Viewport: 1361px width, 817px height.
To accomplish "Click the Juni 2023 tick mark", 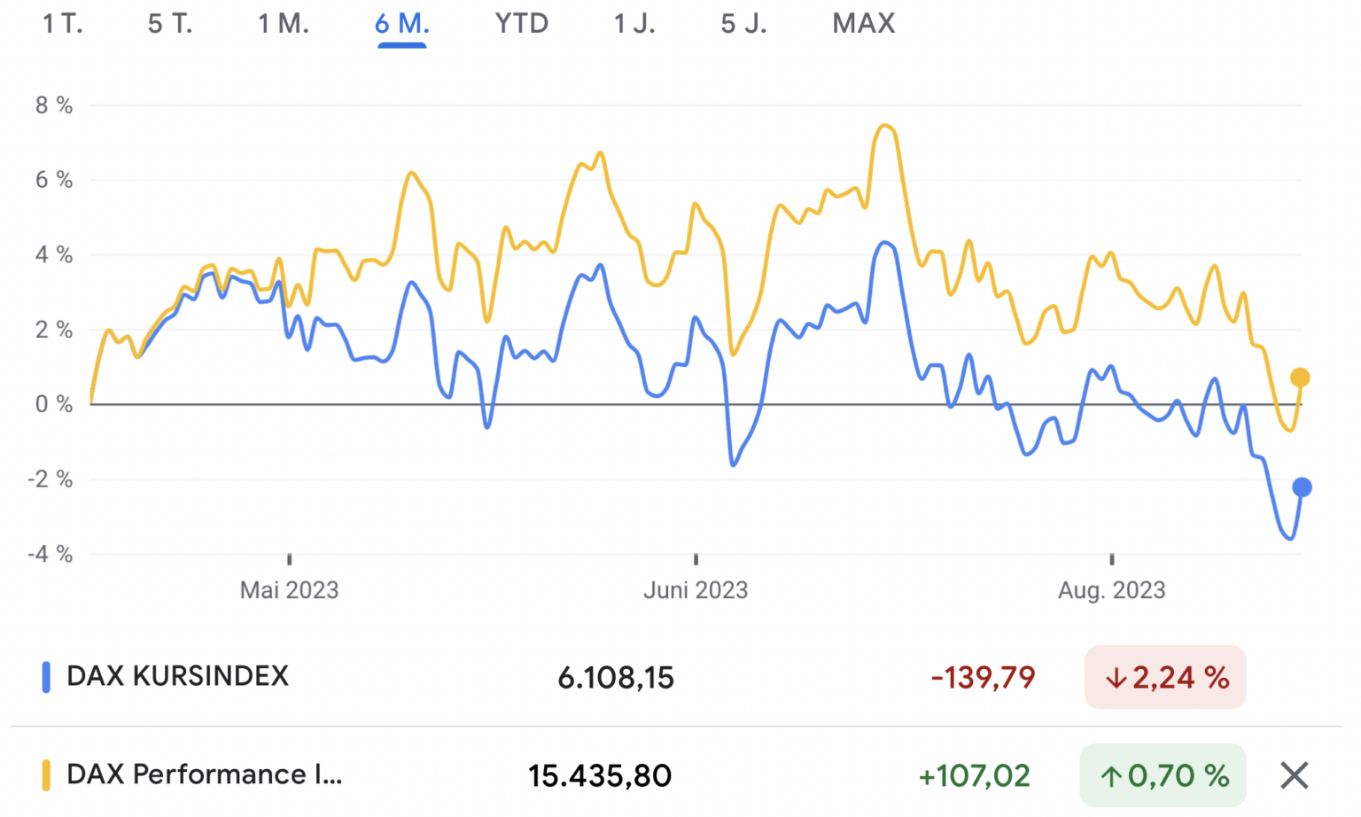I will point(696,560).
